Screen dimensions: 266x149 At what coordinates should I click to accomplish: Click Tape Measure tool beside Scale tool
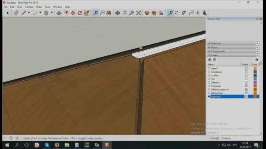[x=96, y=13]
